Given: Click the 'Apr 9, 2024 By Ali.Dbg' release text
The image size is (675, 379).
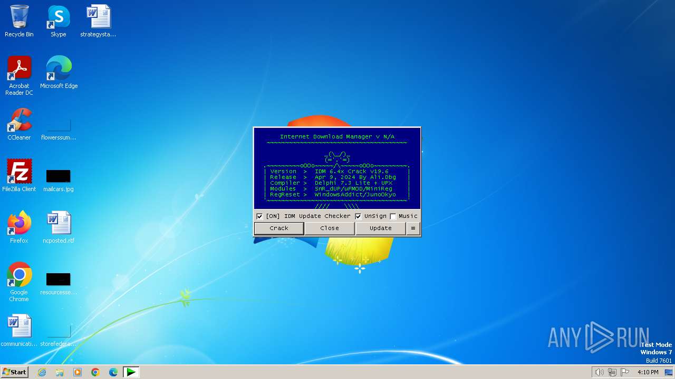Looking at the screenshot, I should 355,177.
